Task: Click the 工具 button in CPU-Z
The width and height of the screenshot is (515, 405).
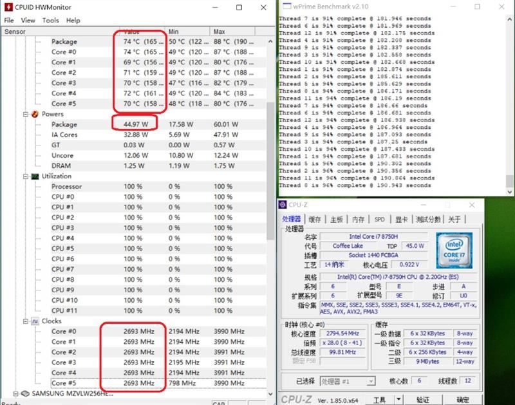Action: point(379,399)
